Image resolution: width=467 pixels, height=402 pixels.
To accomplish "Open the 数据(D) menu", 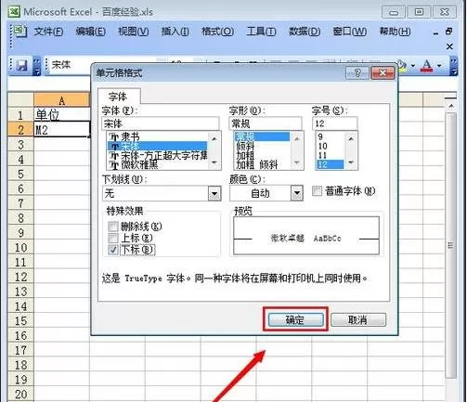I will pos(305,32).
